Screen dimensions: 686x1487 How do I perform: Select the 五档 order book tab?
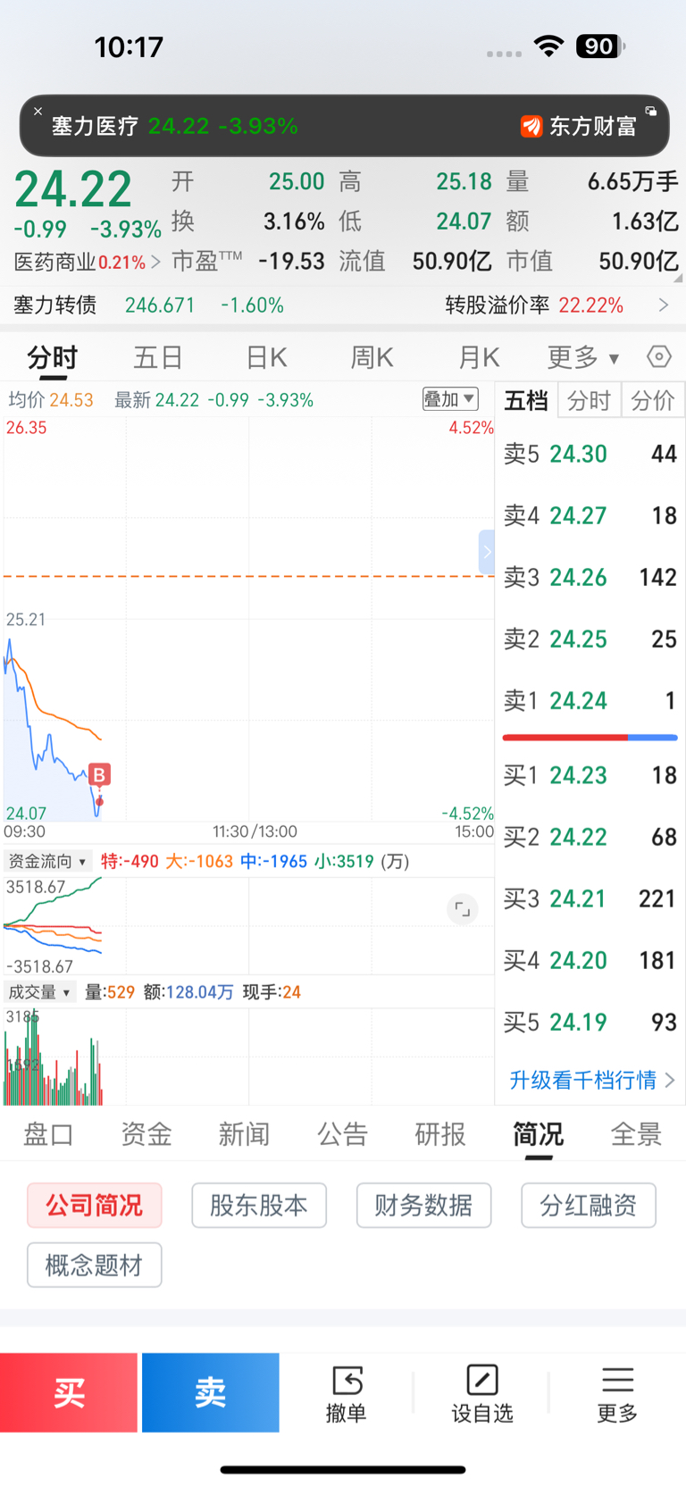pos(526,400)
